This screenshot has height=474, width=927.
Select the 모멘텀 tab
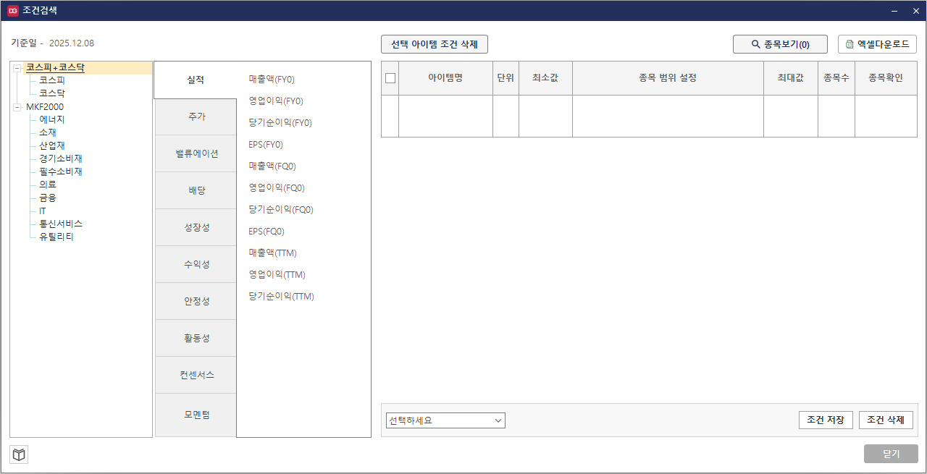tap(196, 415)
